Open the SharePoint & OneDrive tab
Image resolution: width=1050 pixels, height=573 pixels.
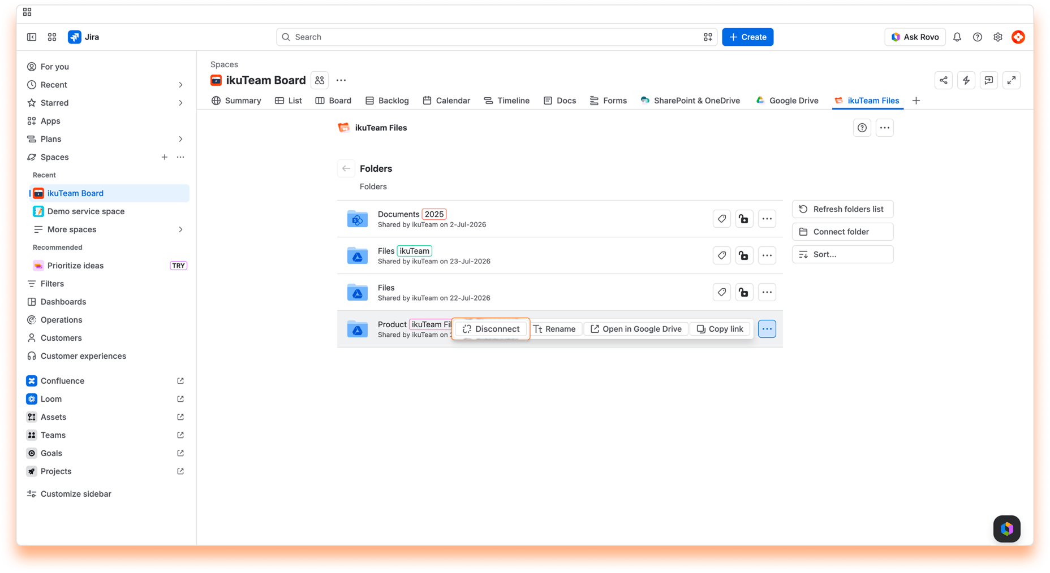coord(690,101)
